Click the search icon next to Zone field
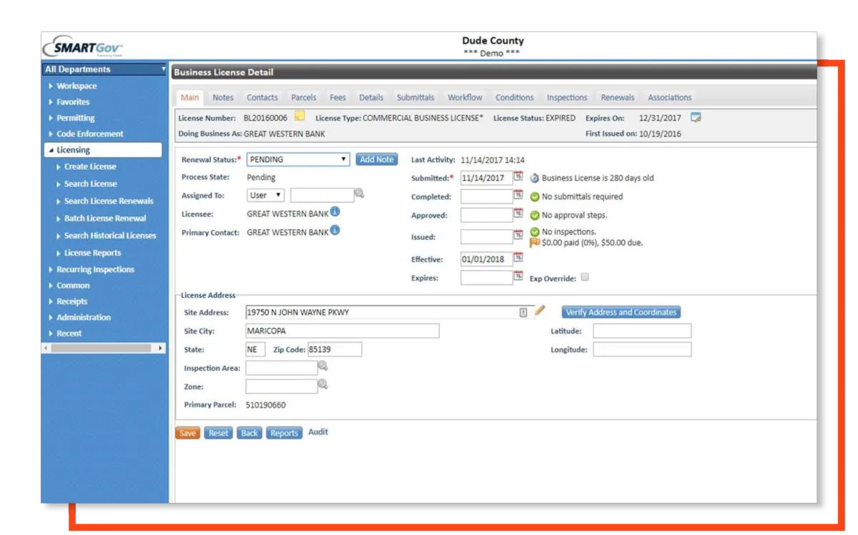The image size is (858, 535). click(x=322, y=385)
